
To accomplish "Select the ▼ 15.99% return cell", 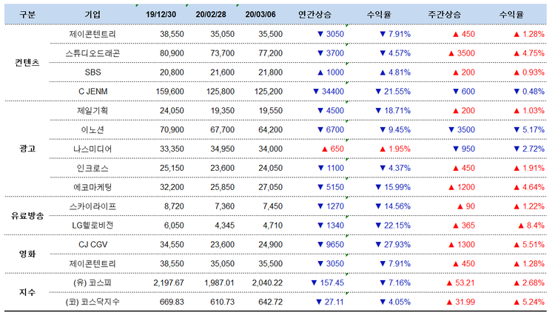I will (x=393, y=187).
